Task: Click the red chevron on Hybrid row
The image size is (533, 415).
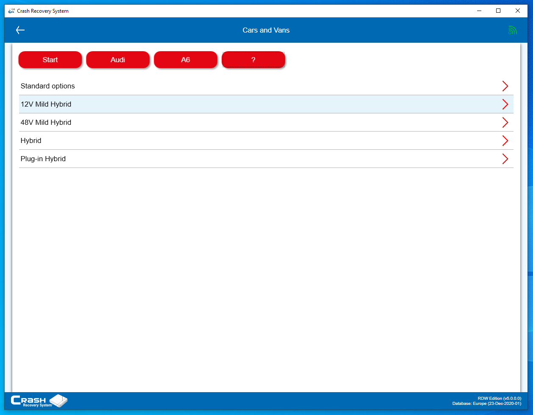Action: coord(505,140)
